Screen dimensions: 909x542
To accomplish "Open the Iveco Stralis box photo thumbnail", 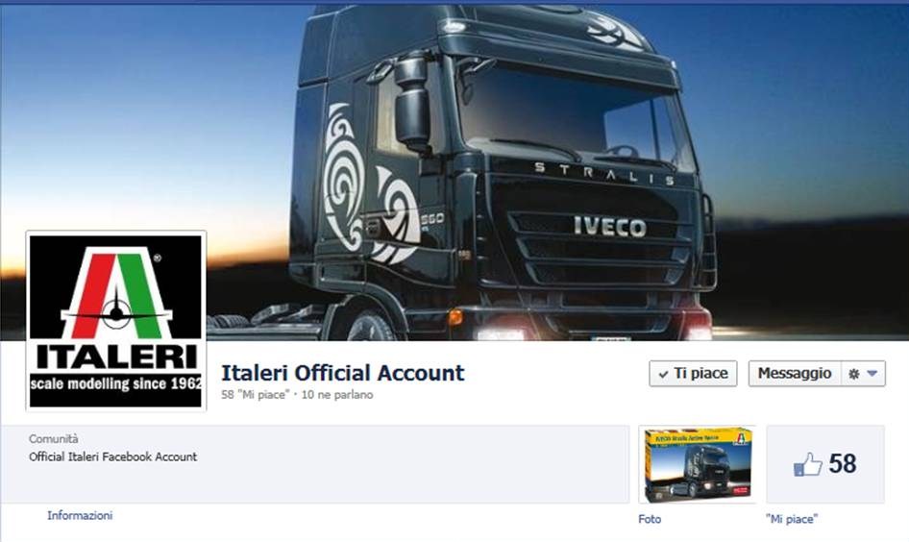I will click(698, 464).
